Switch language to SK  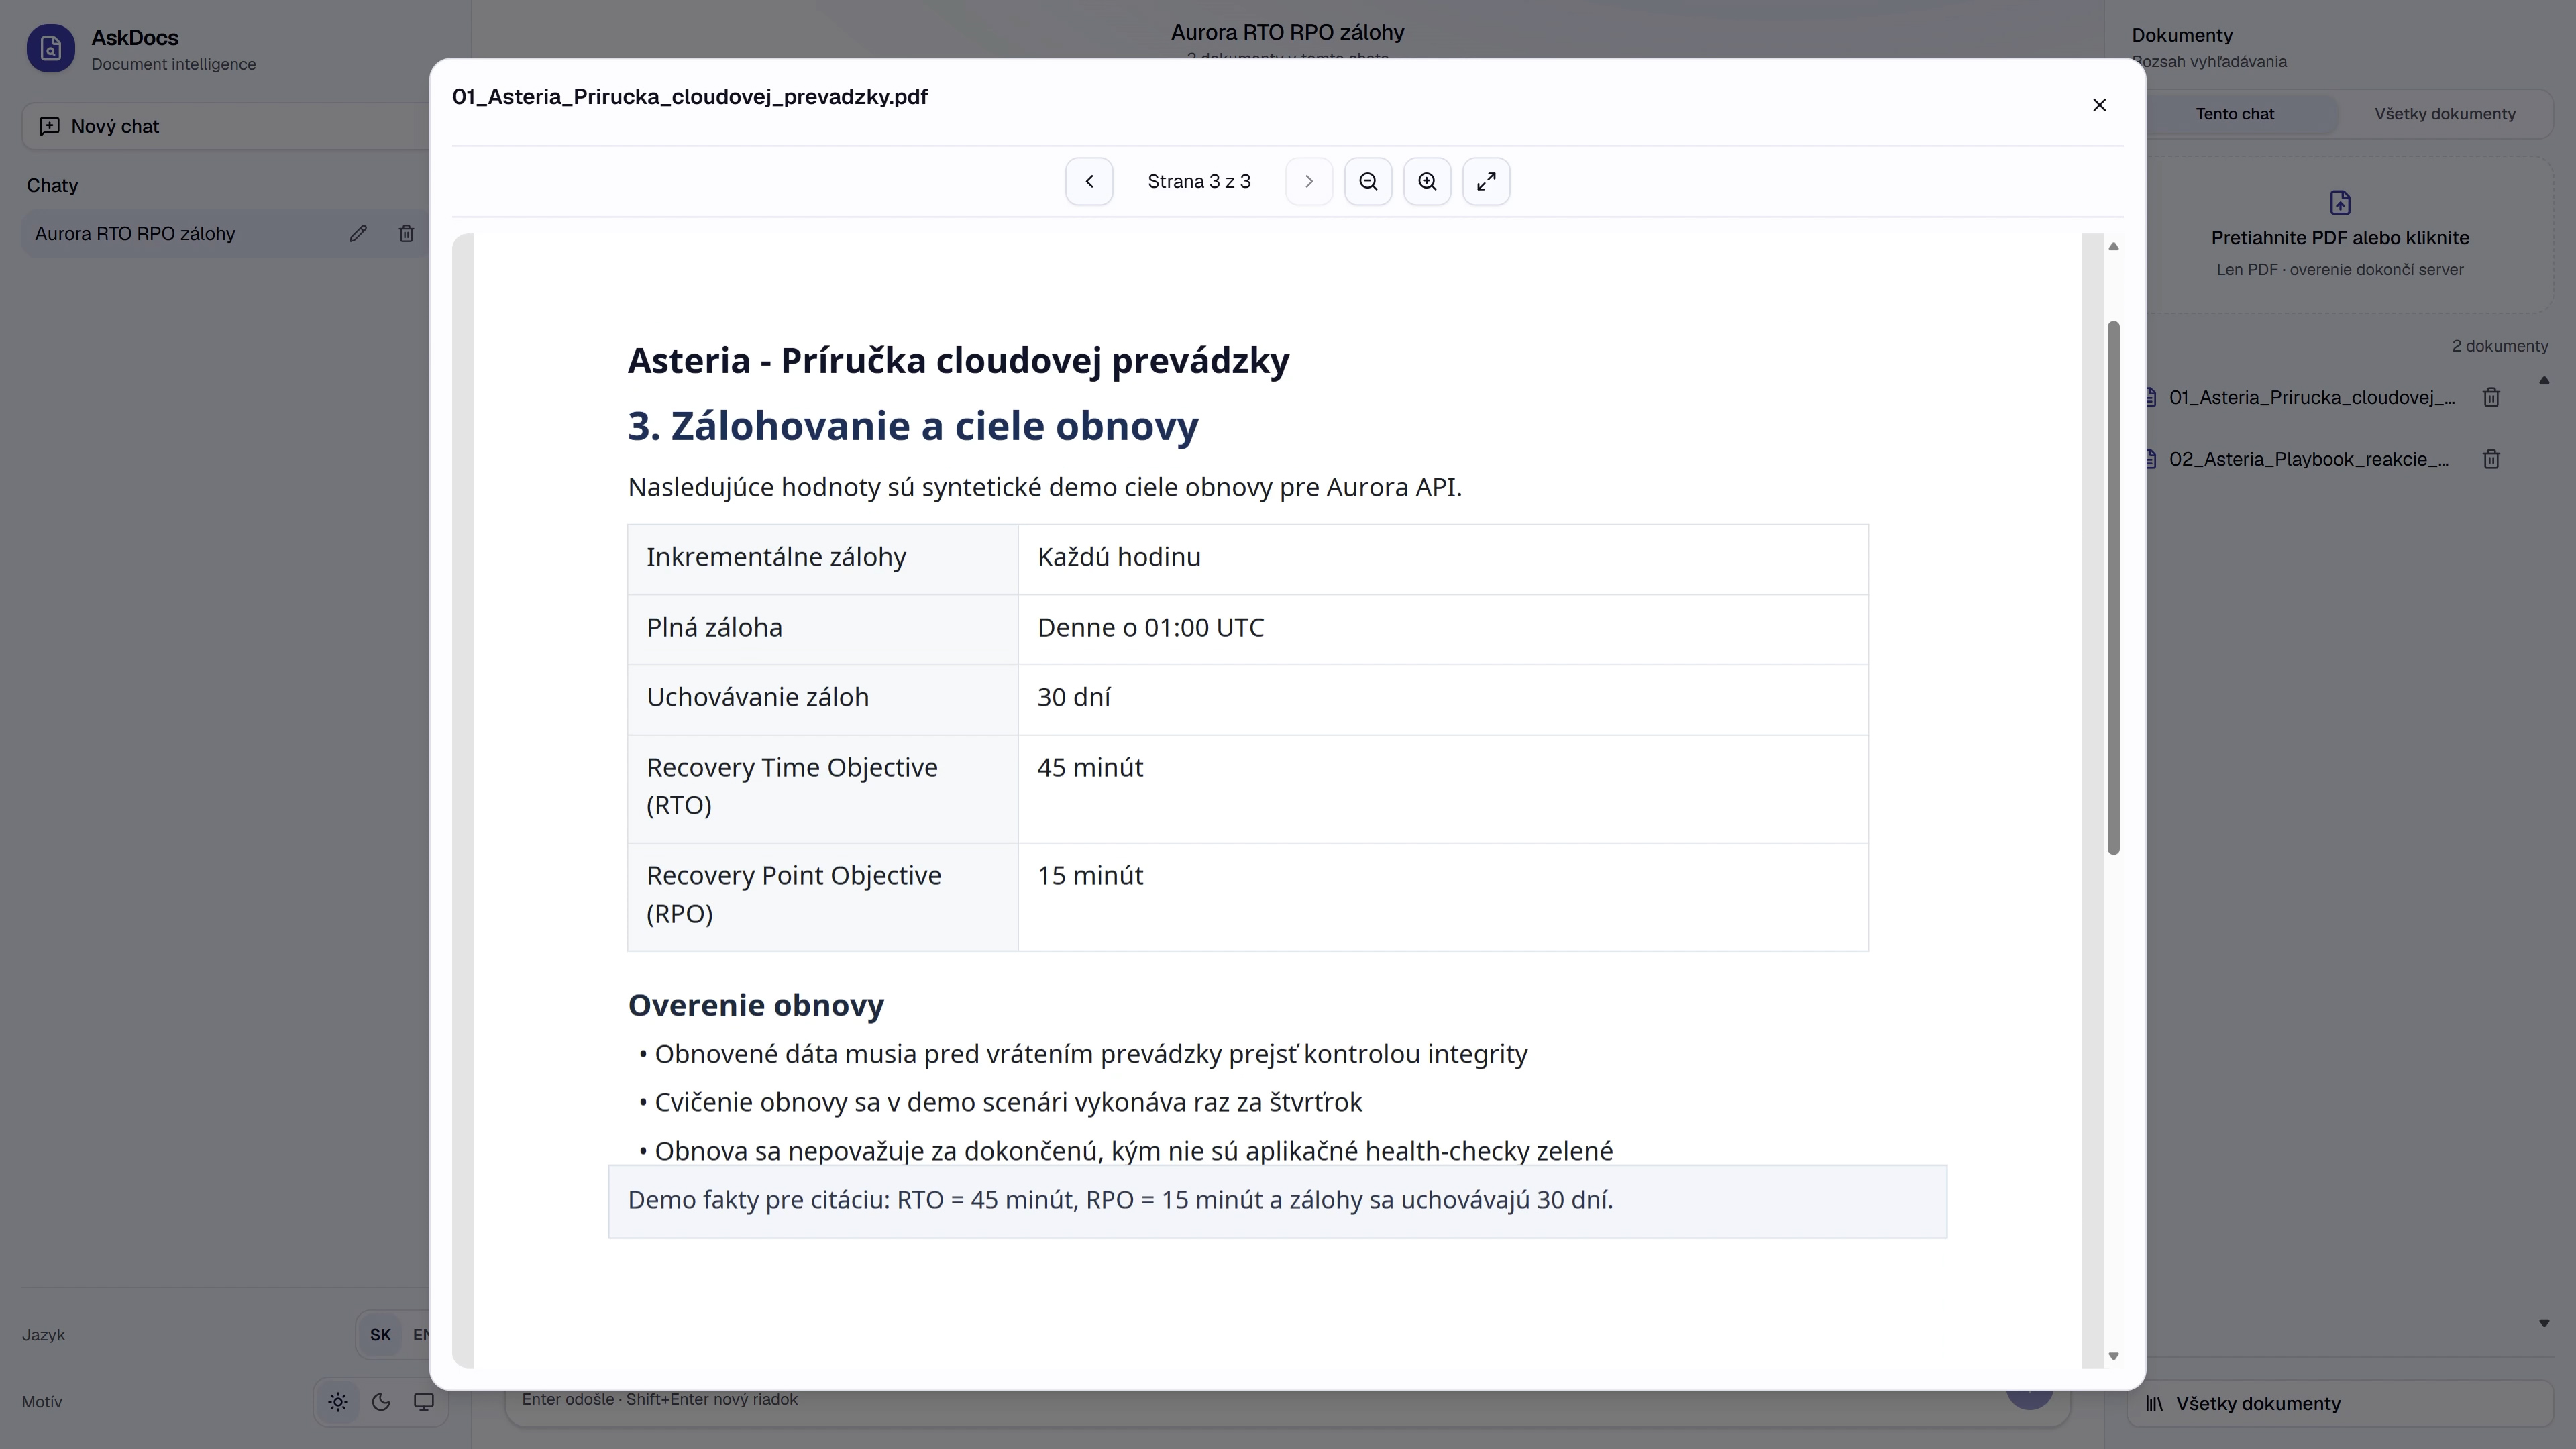380,1334
